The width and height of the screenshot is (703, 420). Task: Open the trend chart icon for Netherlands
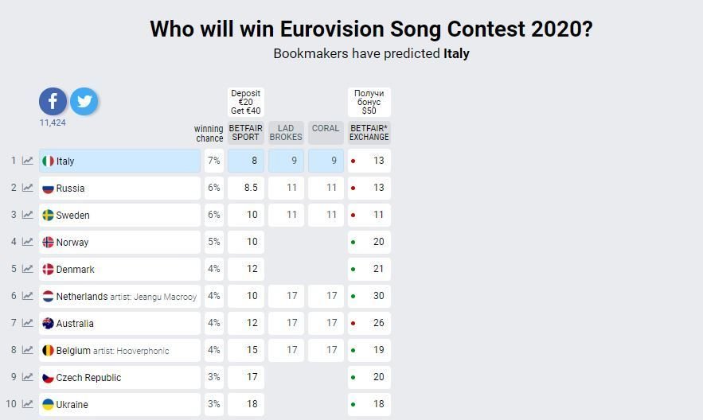pyautogui.click(x=28, y=296)
